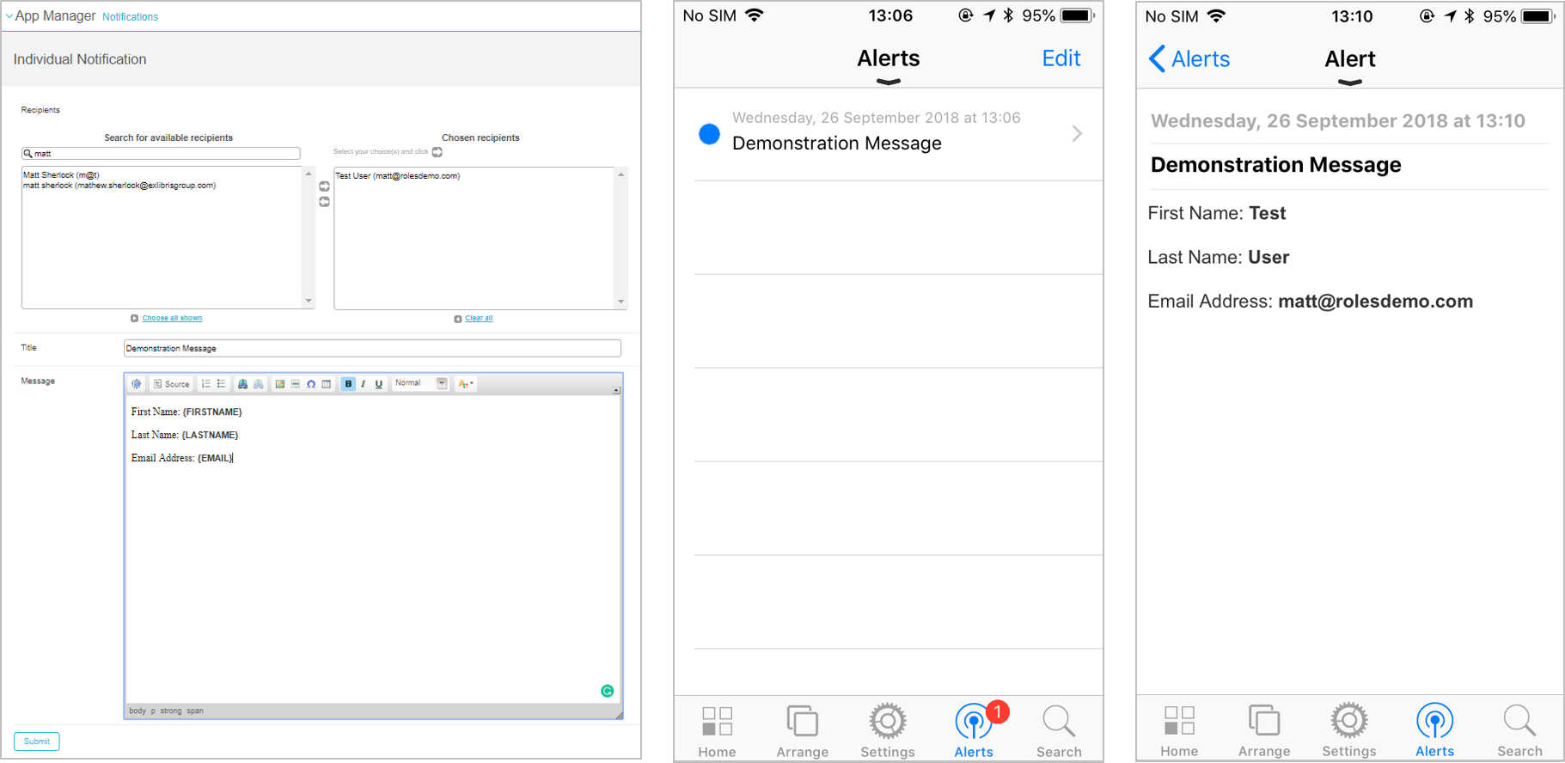Image resolution: width=1565 pixels, height=763 pixels.
Task: Click the available recipients scrollbar down arrow
Action: click(x=309, y=301)
